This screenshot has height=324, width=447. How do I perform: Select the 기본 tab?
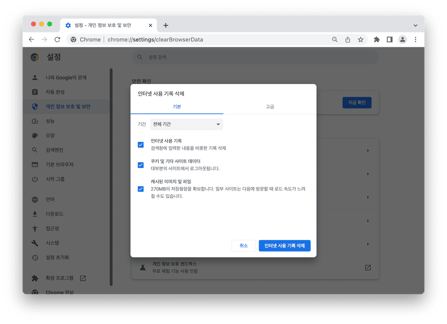coord(177,107)
